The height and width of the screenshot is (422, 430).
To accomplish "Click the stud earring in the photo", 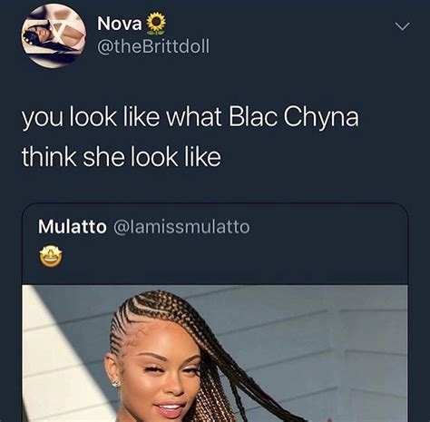I will [x=115, y=384].
